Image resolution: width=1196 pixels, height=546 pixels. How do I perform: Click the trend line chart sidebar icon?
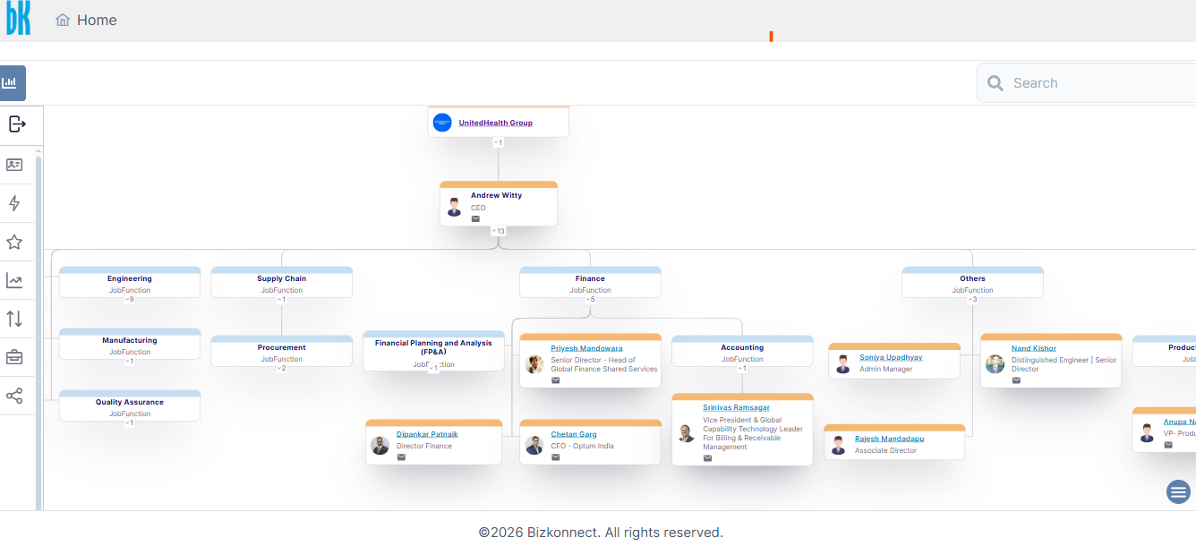(14, 281)
